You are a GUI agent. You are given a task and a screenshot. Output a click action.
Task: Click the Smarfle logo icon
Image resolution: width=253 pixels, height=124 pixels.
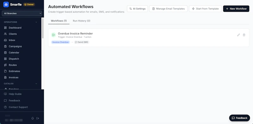[6, 4]
